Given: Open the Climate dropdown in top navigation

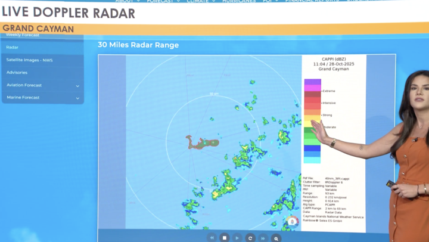Looking at the screenshot, I should (201, 2).
